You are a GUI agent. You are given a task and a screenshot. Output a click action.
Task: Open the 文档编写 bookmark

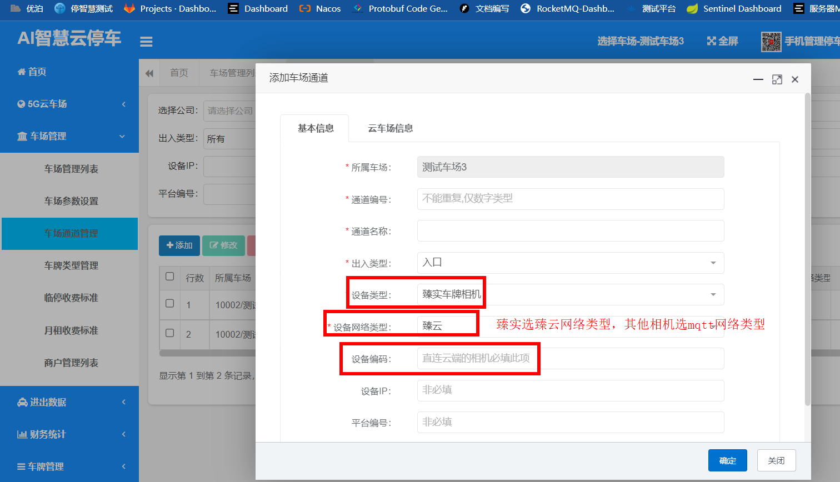coord(484,8)
